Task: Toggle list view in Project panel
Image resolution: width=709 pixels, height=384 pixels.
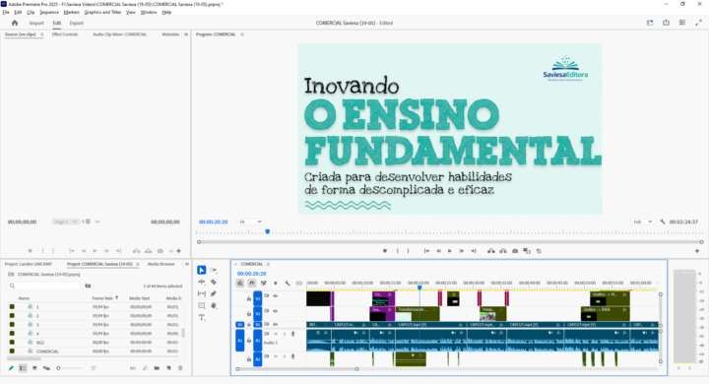Action: point(23,368)
